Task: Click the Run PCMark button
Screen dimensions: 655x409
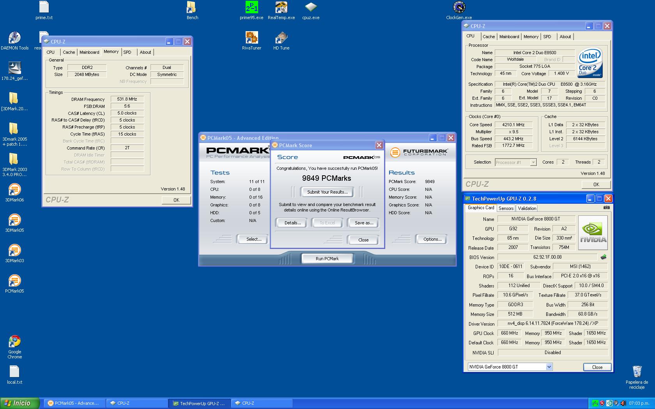Action: click(x=327, y=259)
